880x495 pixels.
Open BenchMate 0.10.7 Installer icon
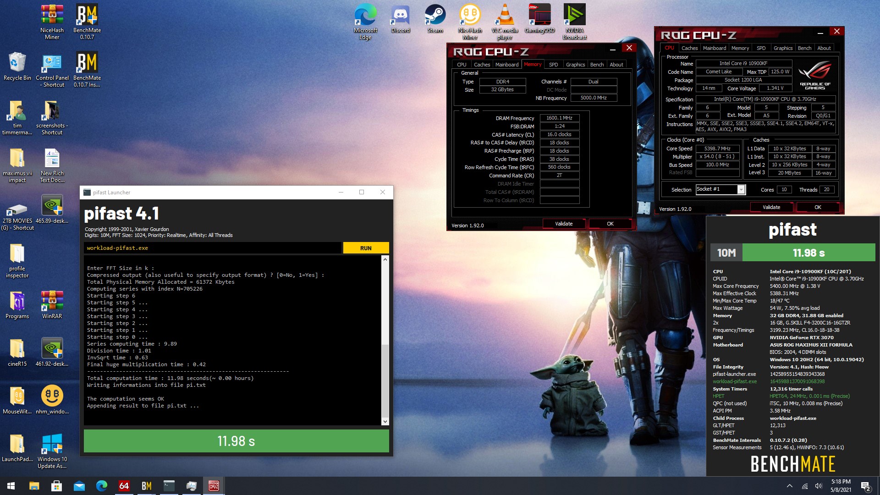[87, 70]
